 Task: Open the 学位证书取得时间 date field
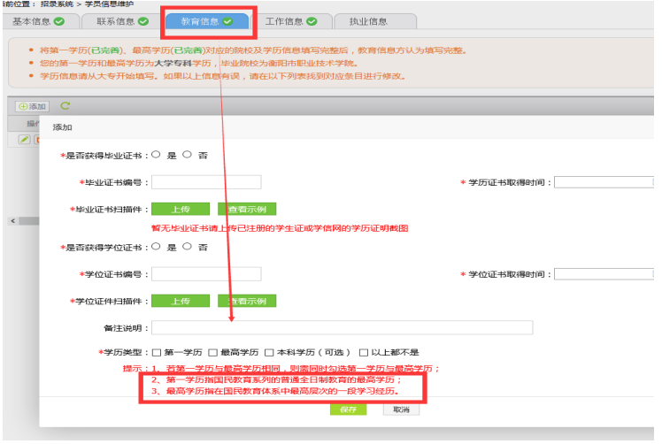click(606, 274)
